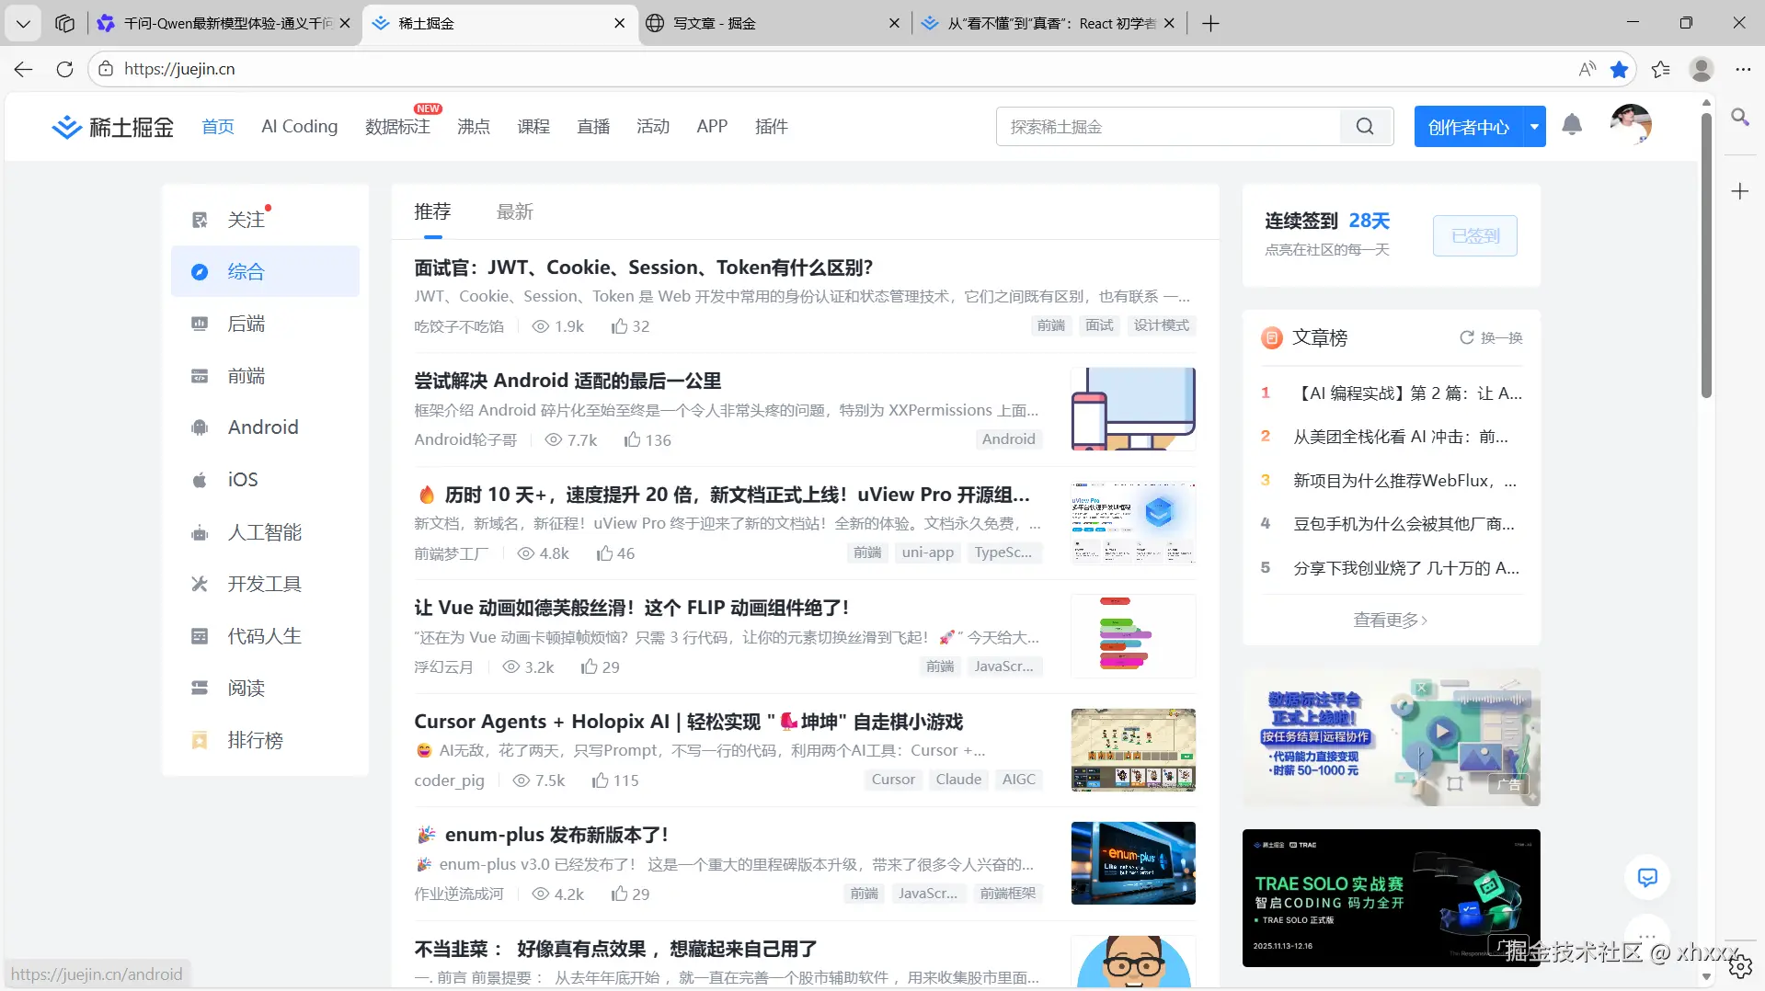Click the Claude tag on Cursor article

(x=958, y=780)
